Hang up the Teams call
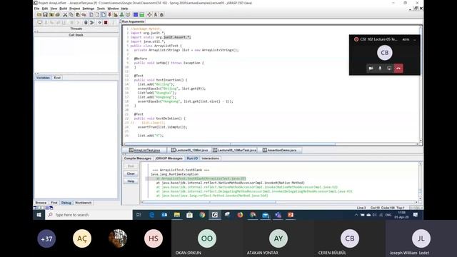457x257 pixels. pyautogui.click(x=398, y=69)
